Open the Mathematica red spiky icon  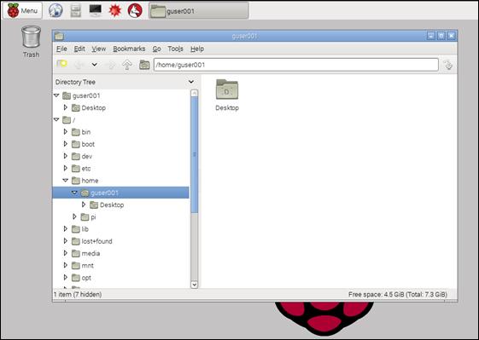tap(115, 11)
